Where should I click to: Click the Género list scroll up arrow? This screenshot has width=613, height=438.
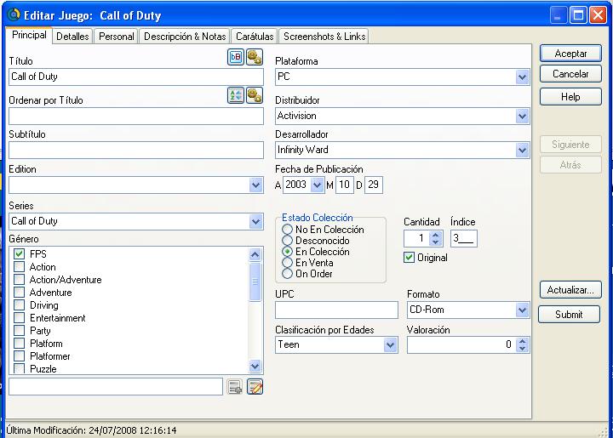255,255
